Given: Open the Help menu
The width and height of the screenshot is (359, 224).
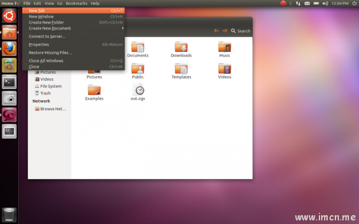Looking at the screenshot, I should tap(95, 3).
